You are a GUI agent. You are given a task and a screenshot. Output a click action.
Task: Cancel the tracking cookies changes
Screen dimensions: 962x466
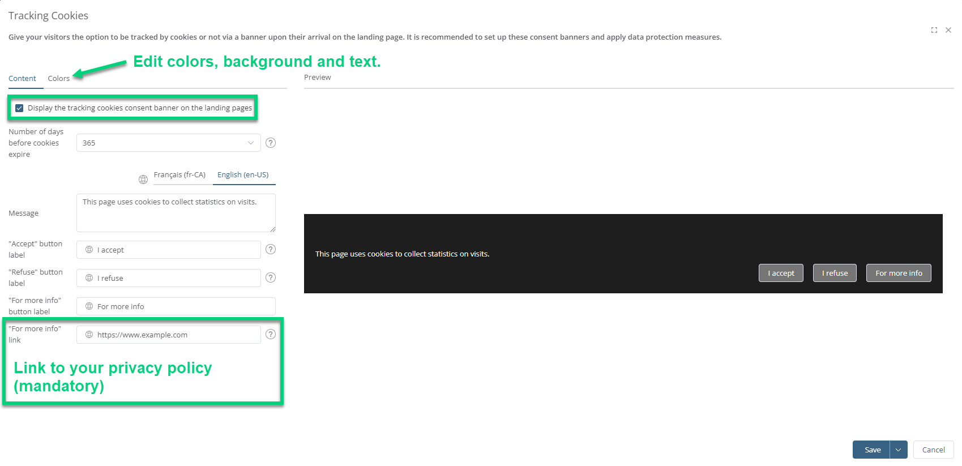tap(933, 450)
